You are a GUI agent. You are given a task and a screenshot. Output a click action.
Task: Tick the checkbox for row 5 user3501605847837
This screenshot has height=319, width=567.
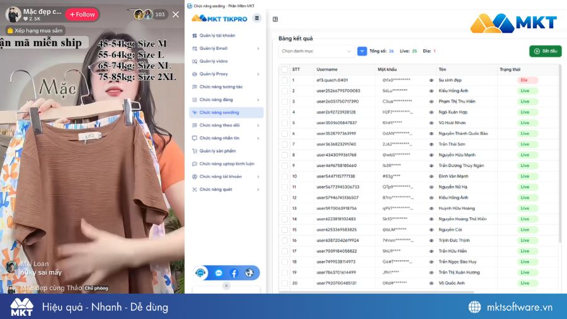(285, 123)
